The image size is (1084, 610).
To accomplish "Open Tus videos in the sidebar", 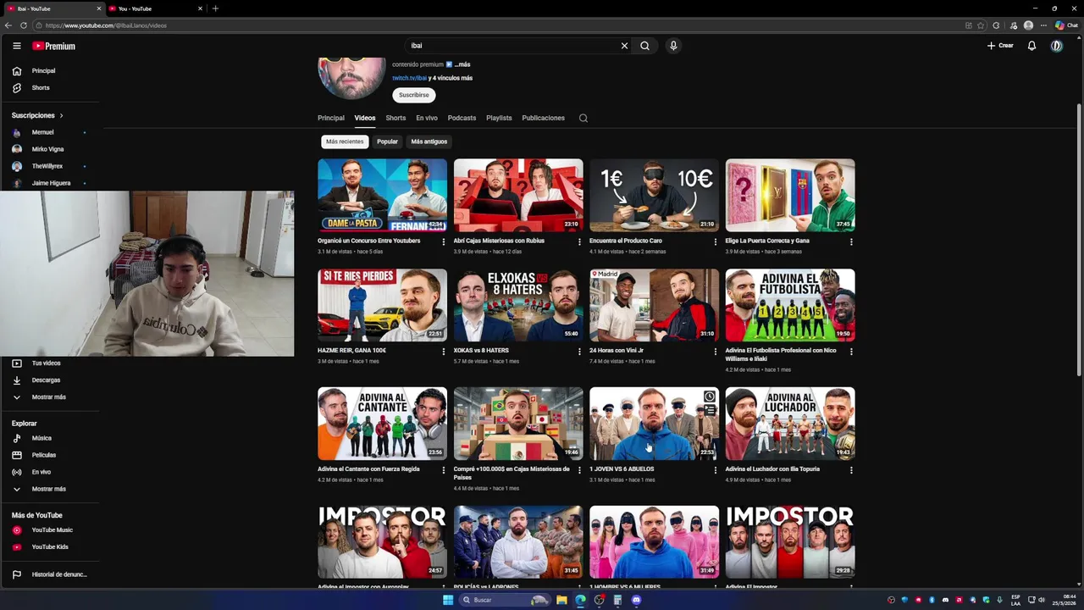I will click(x=46, y=363).
